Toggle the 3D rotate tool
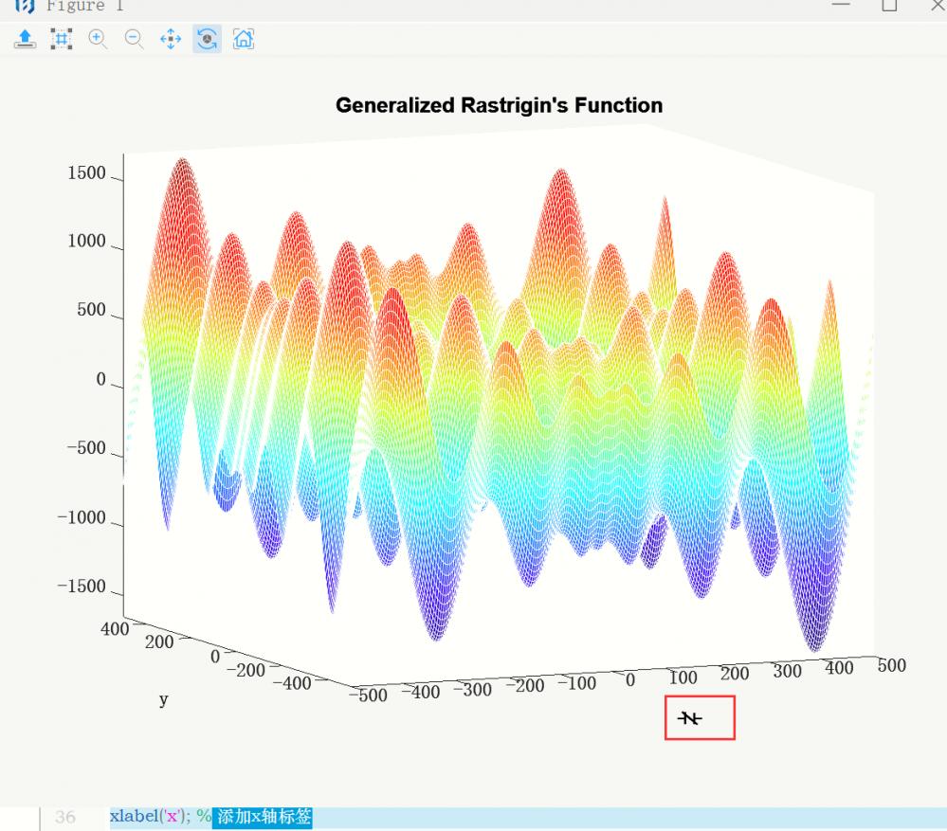Viewport: 947px width, 831px height. coord(207,39)
